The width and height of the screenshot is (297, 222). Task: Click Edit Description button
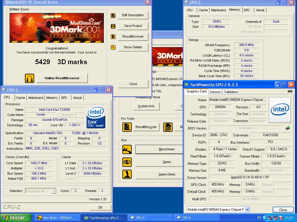133,15
